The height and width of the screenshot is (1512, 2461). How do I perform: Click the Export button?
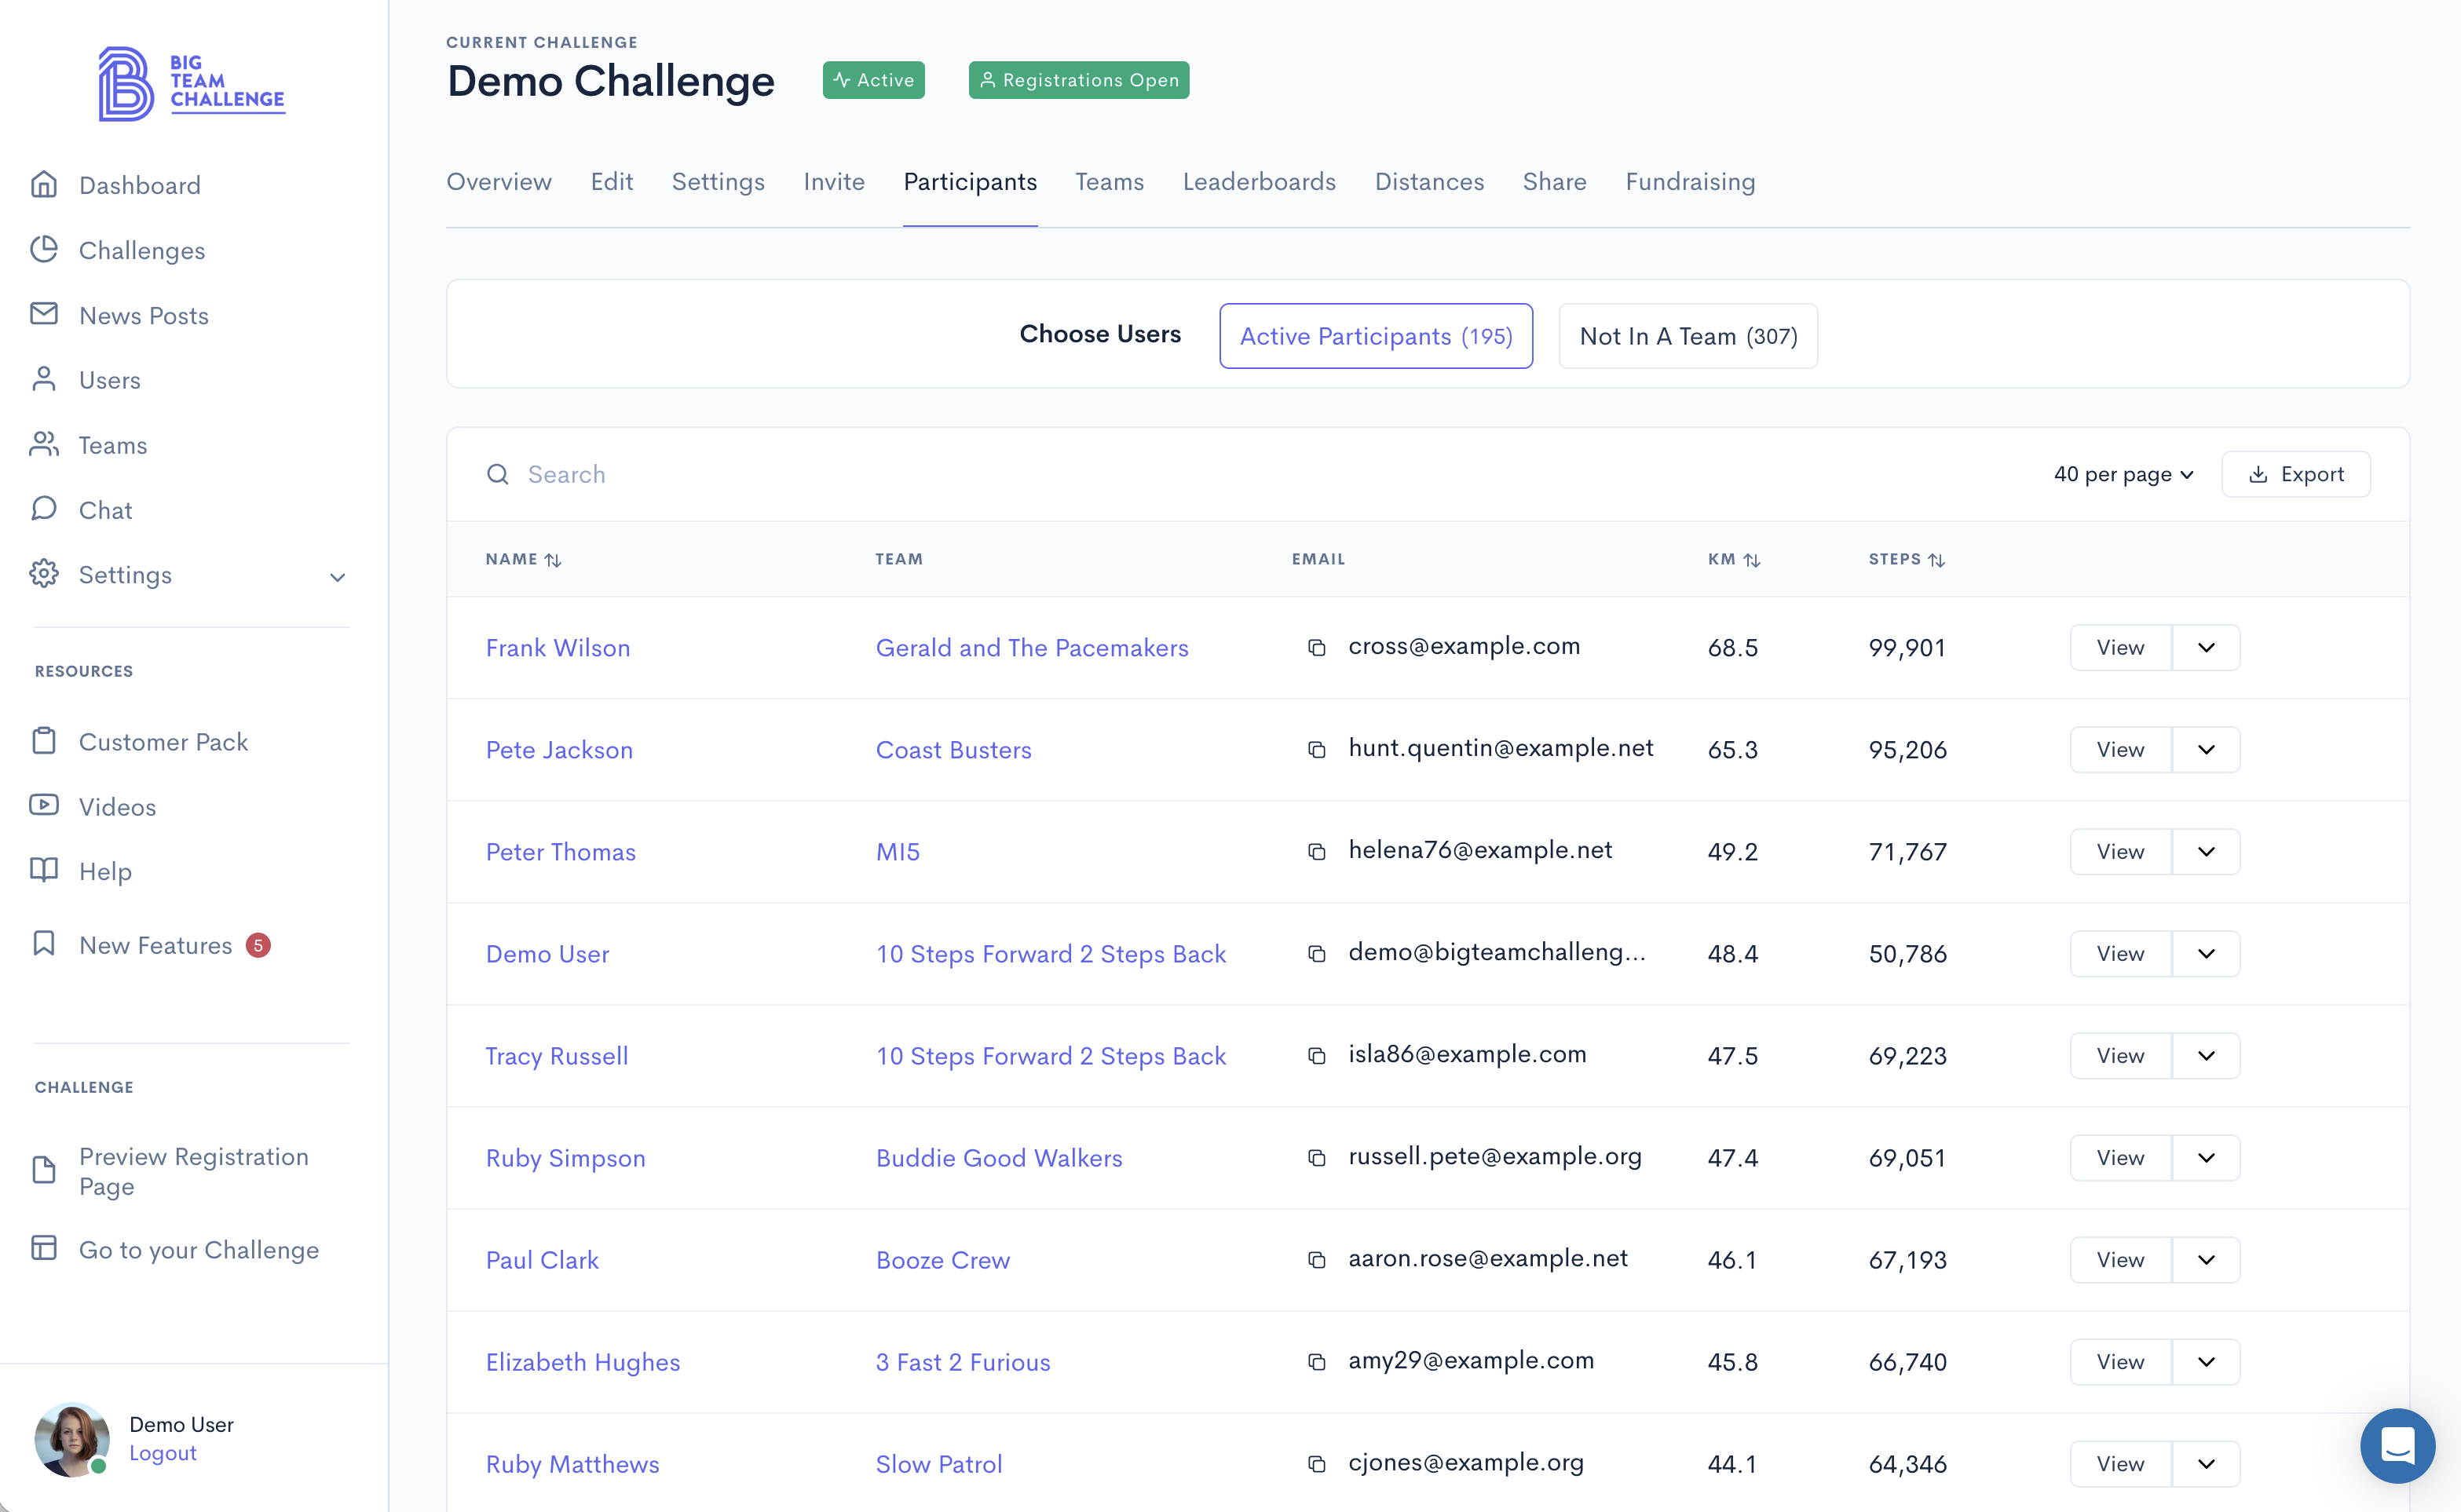tap(2295, 474)
